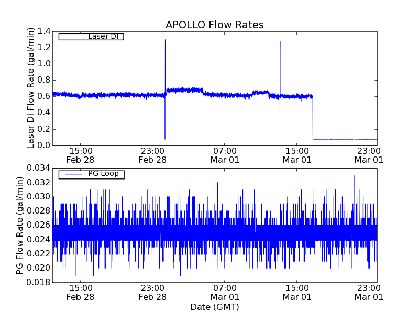419x314 pixels.
Task: Click "23:00 Feb 28" under the PG Loop plot
Action: 152,293
